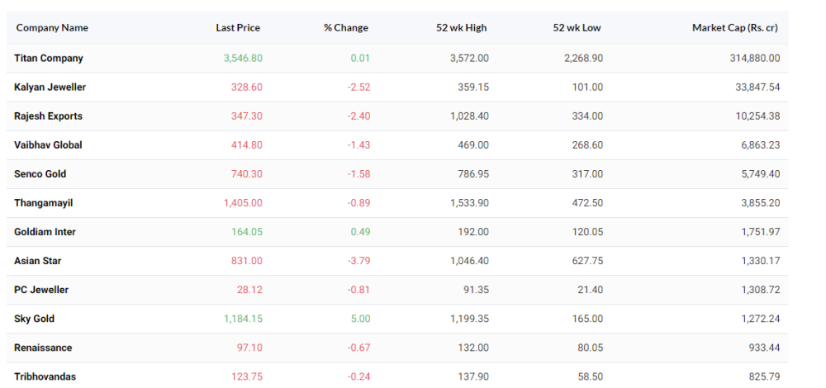This screenshot has height=388, width=826.
Task: Select the Renaissance company link
Action: point(43,348)
